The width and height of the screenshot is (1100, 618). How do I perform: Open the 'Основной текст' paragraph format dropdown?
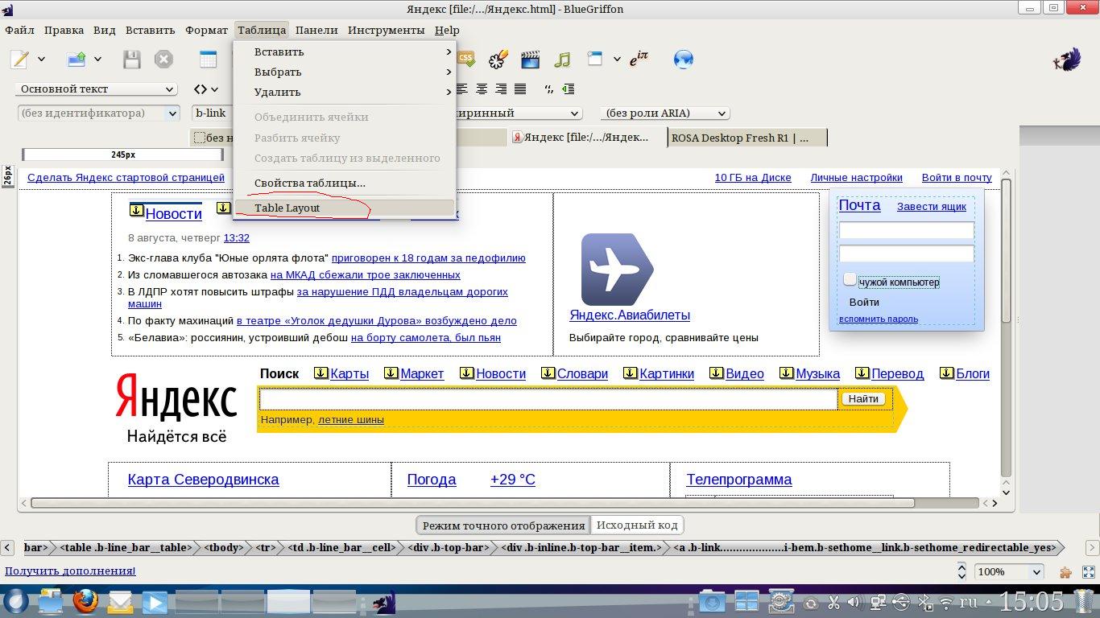(x=97, y=89)
